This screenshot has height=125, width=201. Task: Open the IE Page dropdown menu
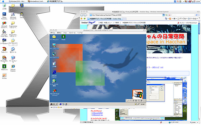182,19
